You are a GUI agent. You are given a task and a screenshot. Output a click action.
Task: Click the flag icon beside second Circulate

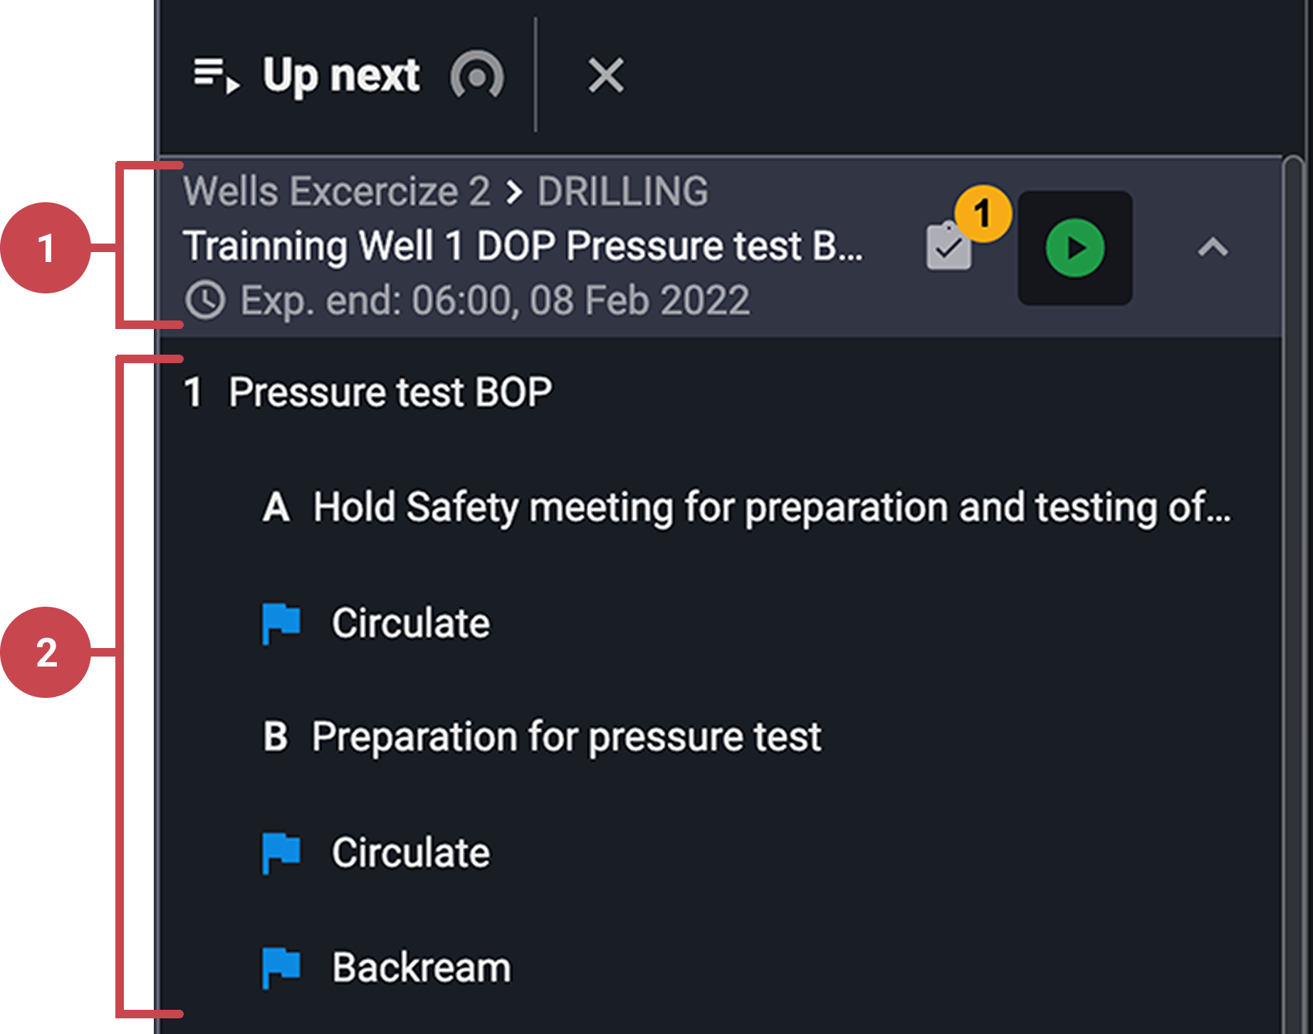coord(280,852)
